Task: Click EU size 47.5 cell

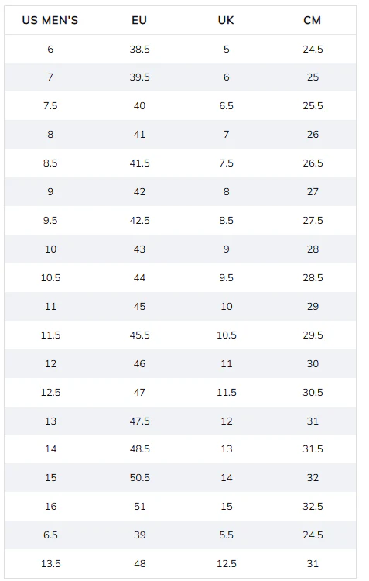Action: [x=139, y=421]
